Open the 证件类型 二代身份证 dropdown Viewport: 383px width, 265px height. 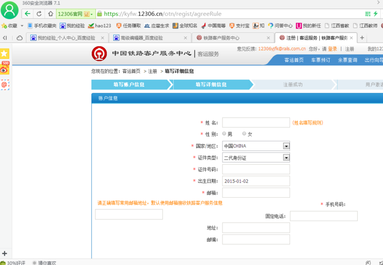(256, 158)
